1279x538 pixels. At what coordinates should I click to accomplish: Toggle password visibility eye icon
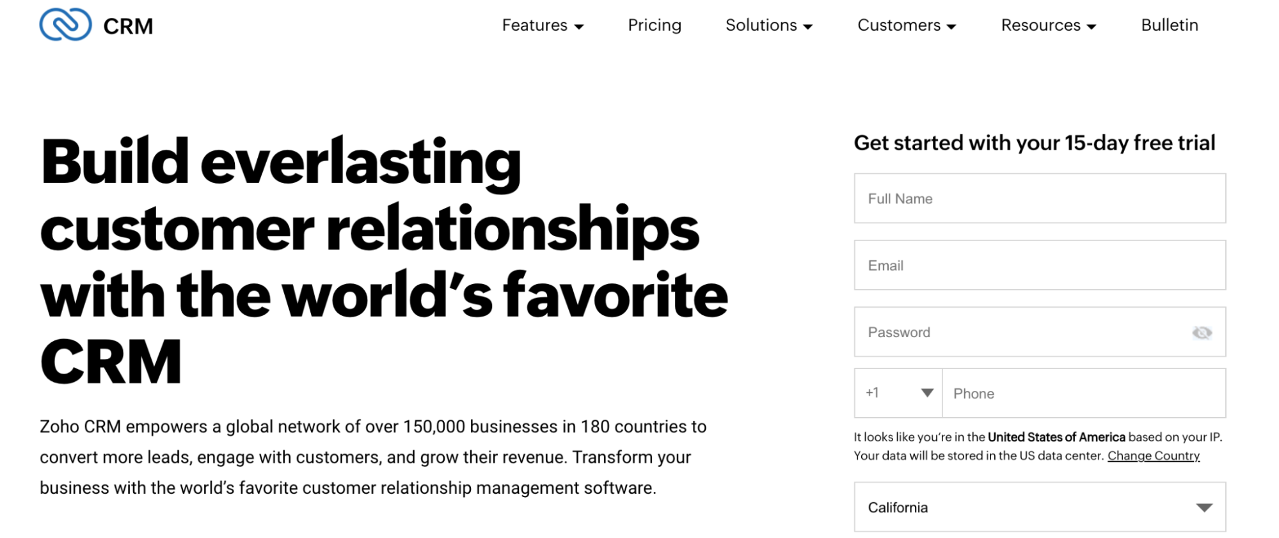[1202, 333]
